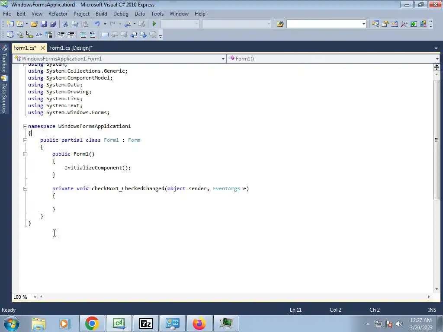
Task: Open the Solution Explorer icon
Action: click(376, 24)
